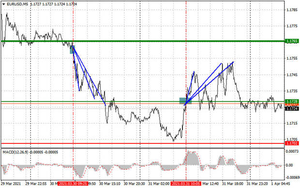Select the 2021.03.30 09:25 red time marker
Viewport: 300px width, 188px height.
(x=73, y=184)
